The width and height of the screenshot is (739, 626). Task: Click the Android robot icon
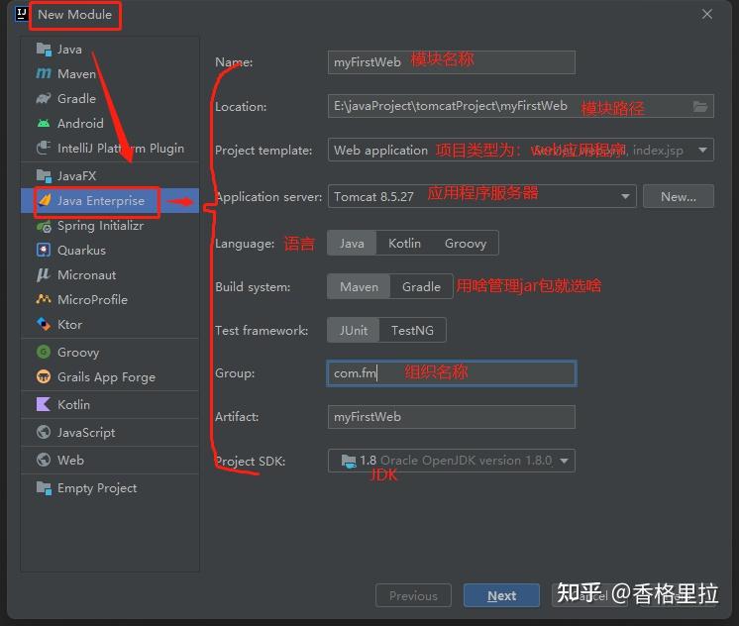[x=44, y=123]
